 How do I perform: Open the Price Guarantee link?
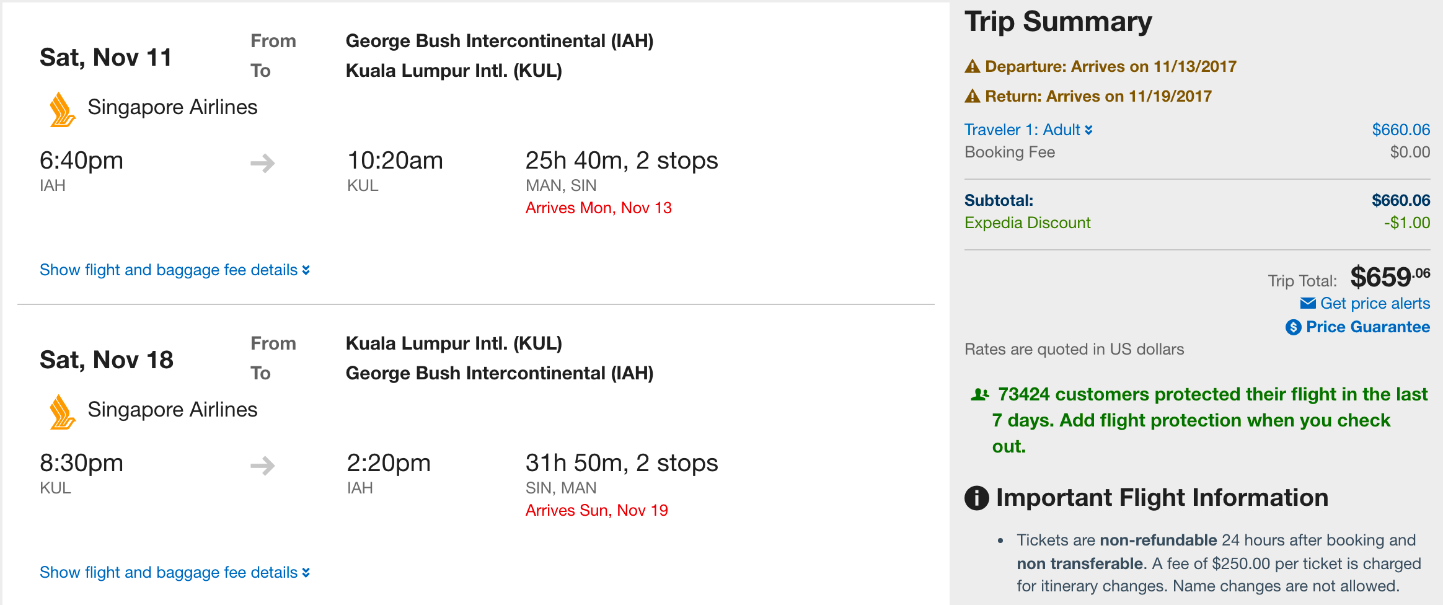1368,327
